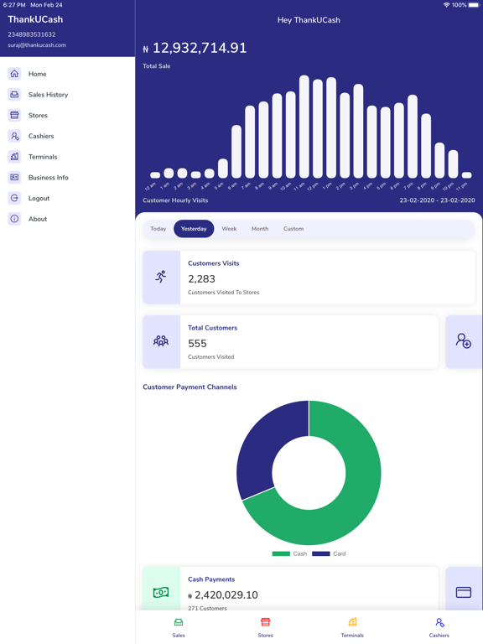This screenshot has width=483, height=644.
Task: Click the battery status icon
Action: [x=474, y=5]
